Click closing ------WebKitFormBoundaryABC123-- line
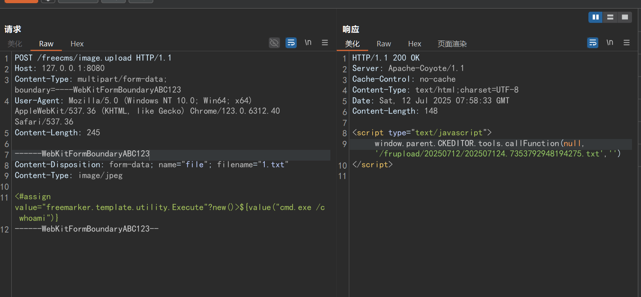The image size is (641, 297). [x=87, y=229]
